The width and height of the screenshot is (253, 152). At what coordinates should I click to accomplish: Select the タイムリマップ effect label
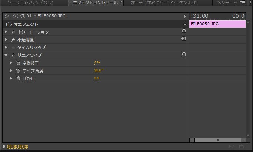(x=31, y=48)
